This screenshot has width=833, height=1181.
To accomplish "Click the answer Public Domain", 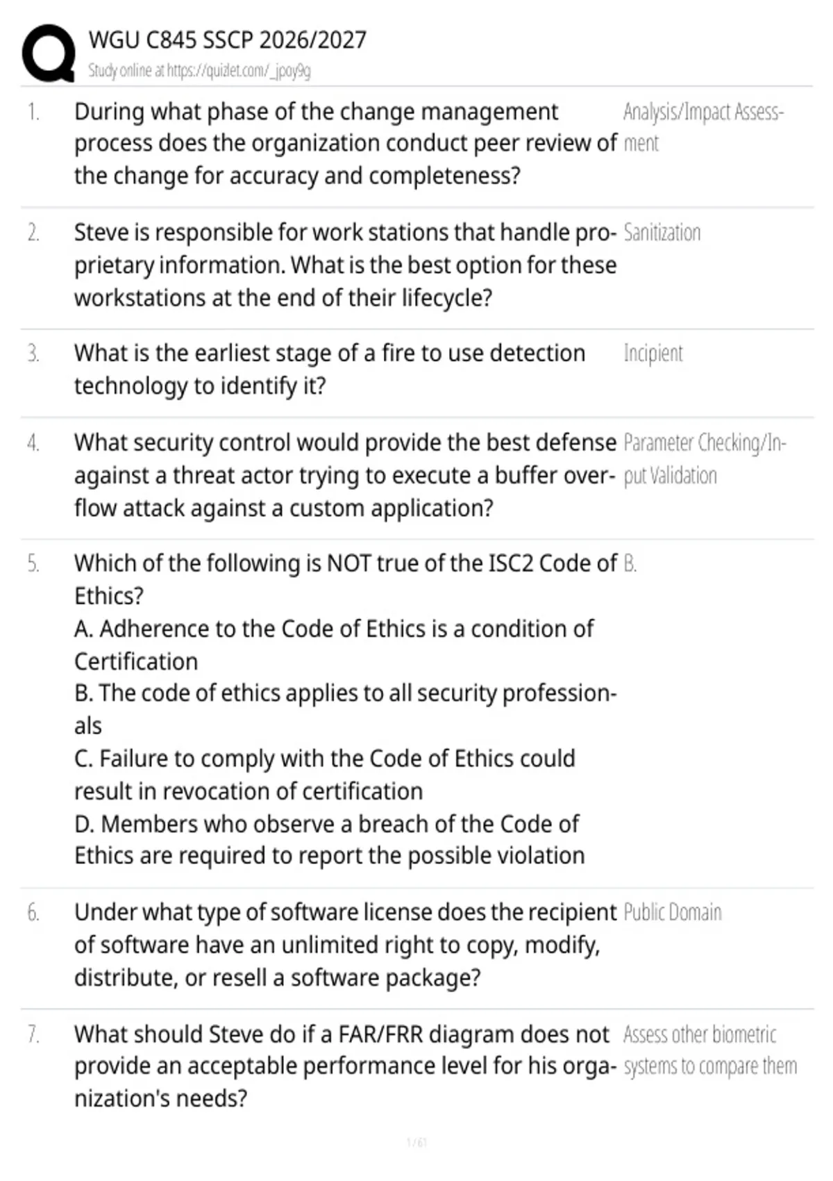I will (x=673, y=911).
